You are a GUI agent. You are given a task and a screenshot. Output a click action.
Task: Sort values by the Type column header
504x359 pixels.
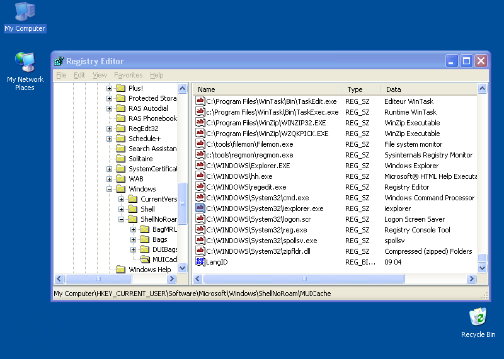coord(360,89)
